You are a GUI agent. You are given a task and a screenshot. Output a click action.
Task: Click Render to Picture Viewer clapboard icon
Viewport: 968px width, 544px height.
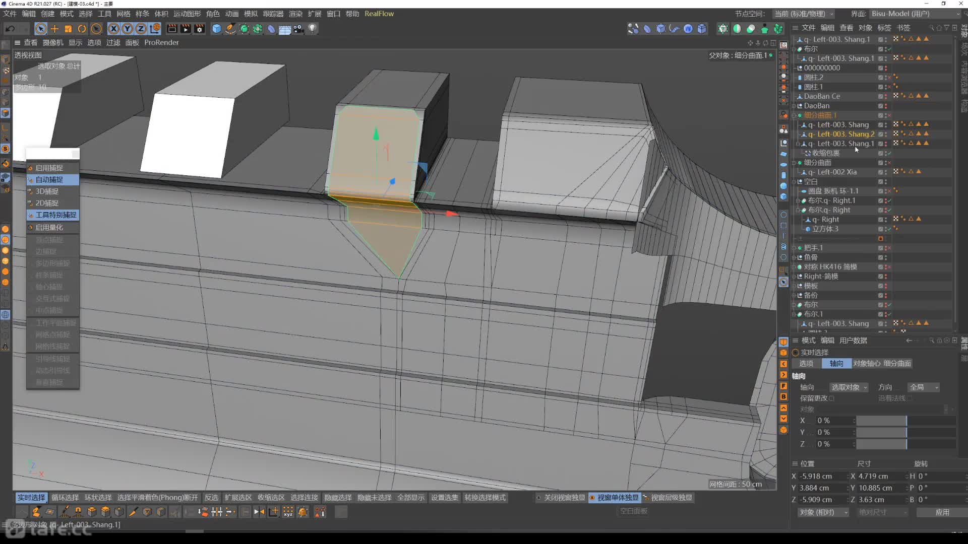[186, 29]
